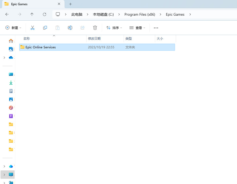Viewport: 237px width, 184px height.
Task: Click the monitor icon in the address bar
Action: coord(58,14)
